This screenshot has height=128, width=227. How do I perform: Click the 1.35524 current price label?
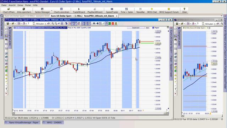point(157,43)
